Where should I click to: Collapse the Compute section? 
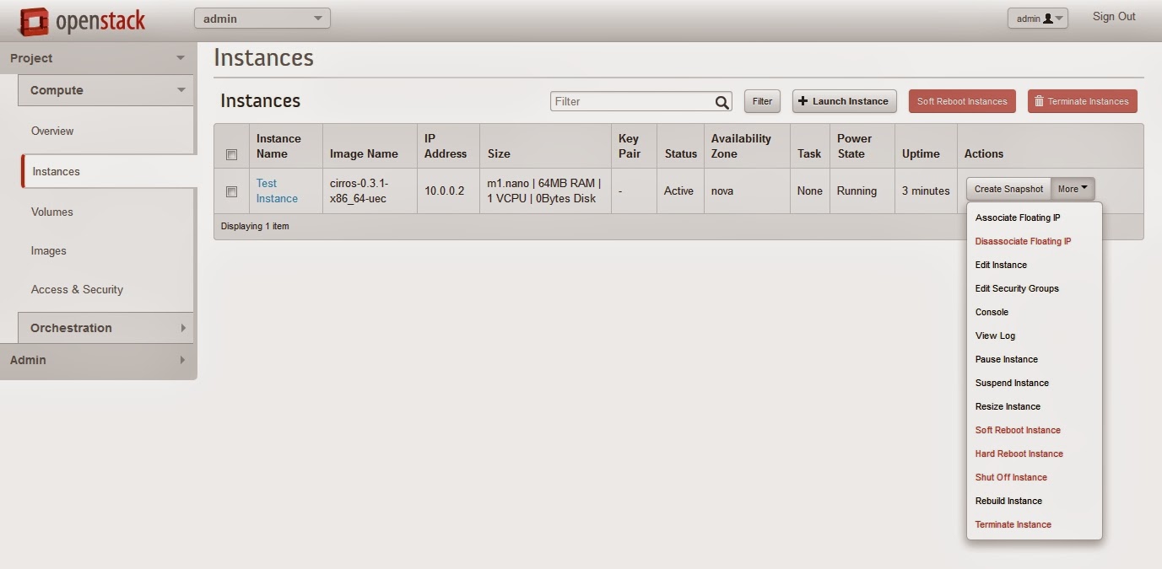point(105,89)
